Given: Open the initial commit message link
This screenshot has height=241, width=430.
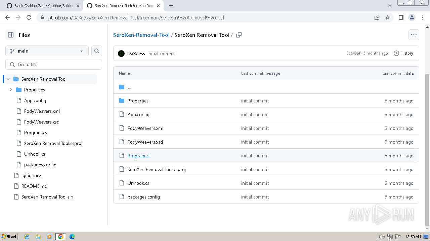Looking at the screenshot, I should (x=161, y=54).
